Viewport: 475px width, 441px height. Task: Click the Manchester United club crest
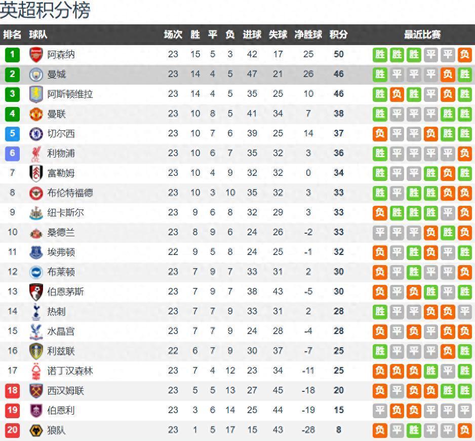[x=36, y=114]
